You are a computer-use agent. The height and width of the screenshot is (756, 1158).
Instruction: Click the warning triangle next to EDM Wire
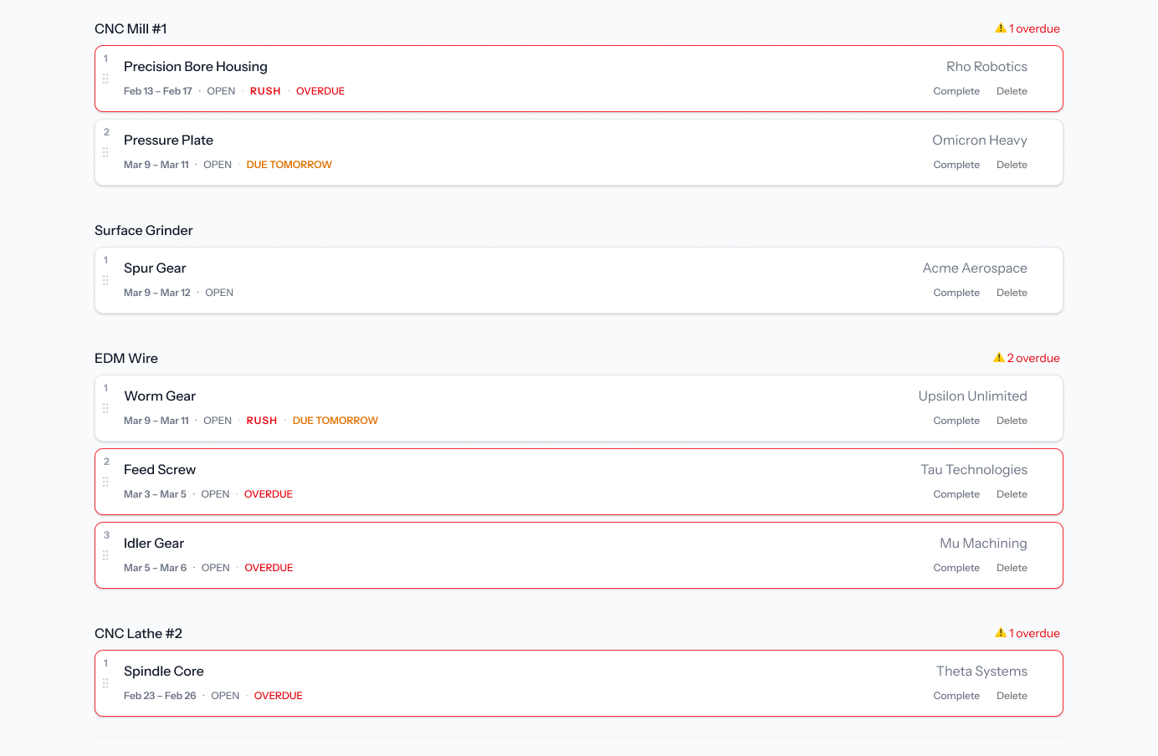tap(998, 357)
